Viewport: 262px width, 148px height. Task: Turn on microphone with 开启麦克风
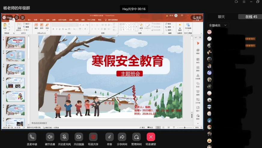tap(64, 137)
